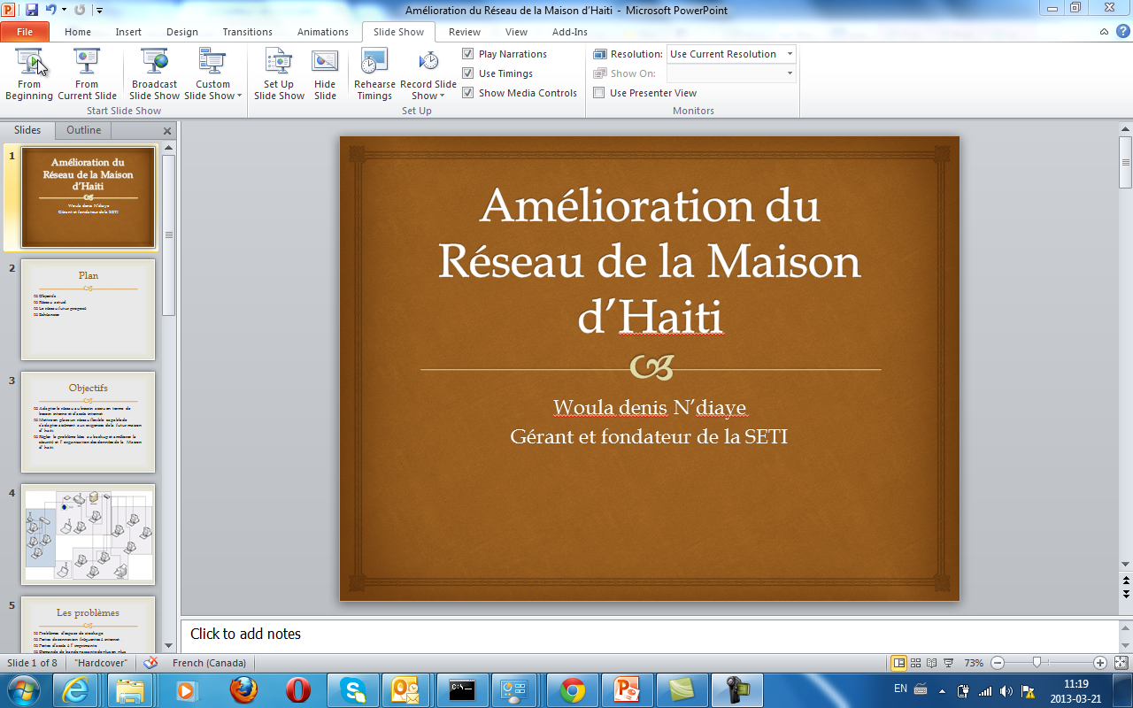
Task: Click the slide thumbnail pane scrollbar
Action: [168, 235]
